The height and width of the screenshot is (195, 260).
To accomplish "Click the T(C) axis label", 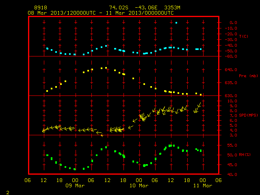I will coord(244,36).
